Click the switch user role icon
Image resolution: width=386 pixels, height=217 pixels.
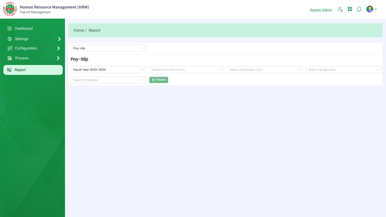(340, 9)
